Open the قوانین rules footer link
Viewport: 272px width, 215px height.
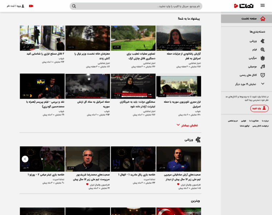243,121
